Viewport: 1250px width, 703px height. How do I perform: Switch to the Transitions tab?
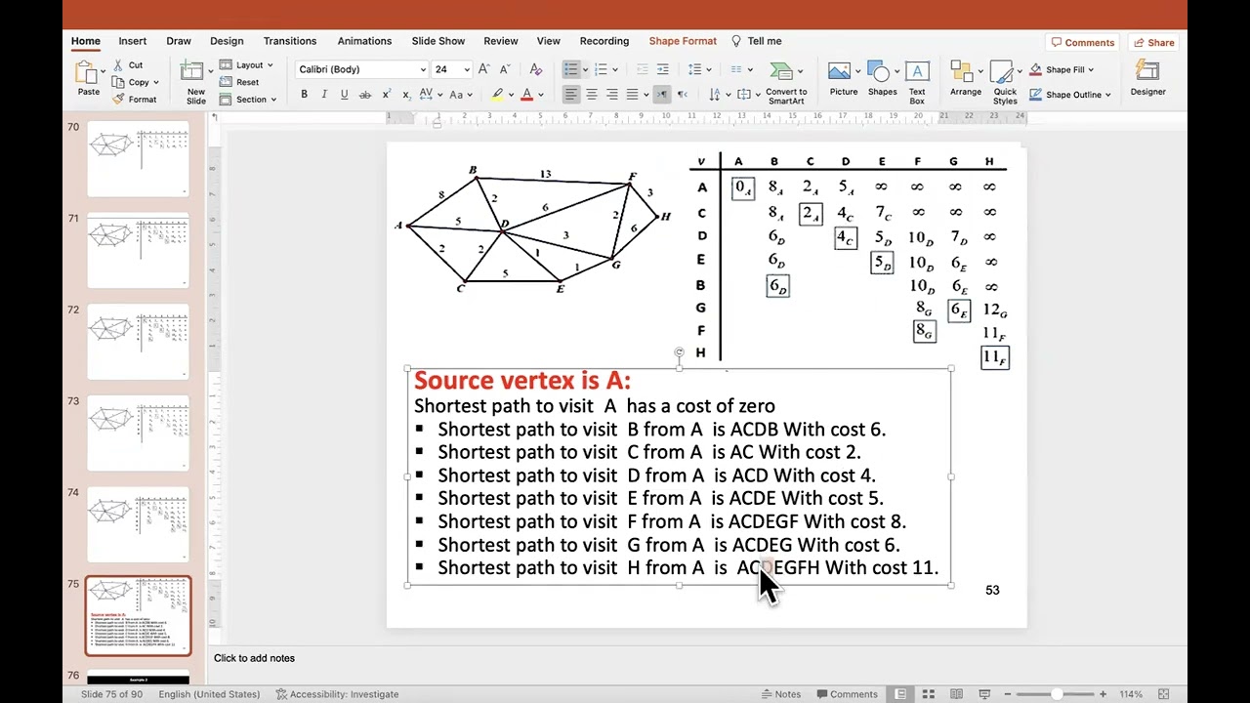[x=290, y=41]
